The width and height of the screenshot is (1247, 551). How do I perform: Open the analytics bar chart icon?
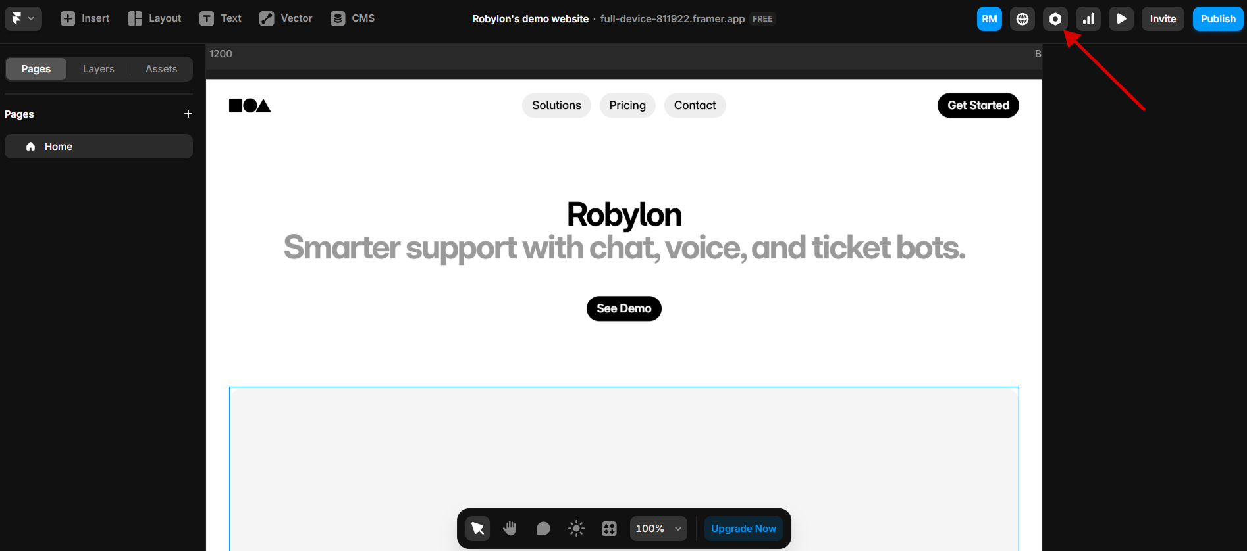pos(1088,18)
